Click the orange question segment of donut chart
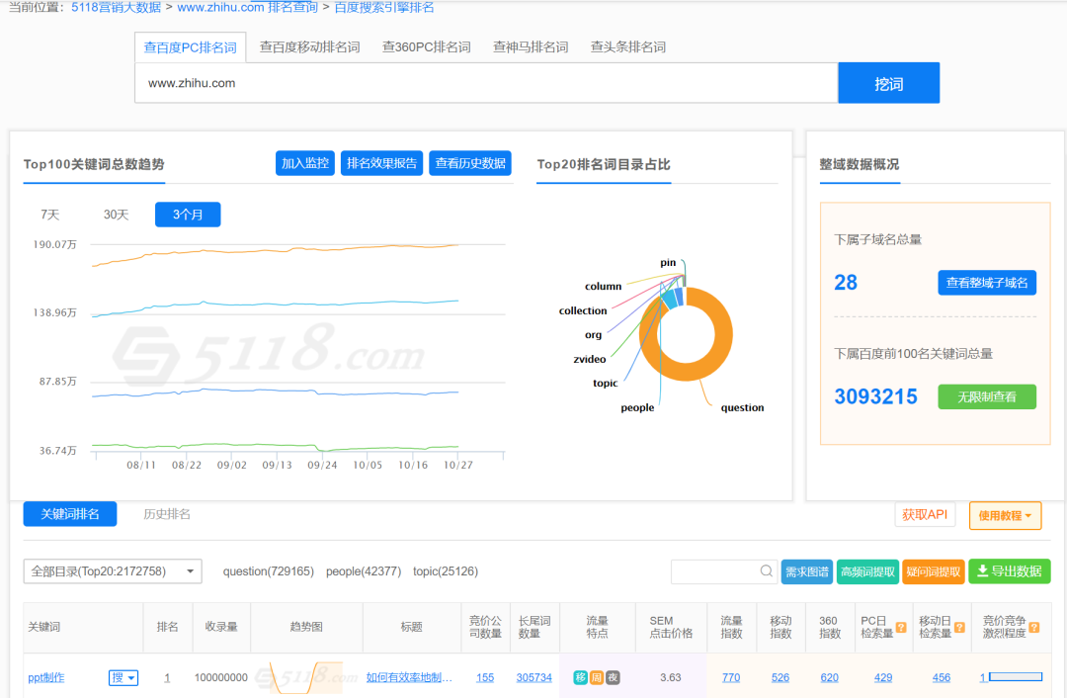The height and width of the screenshot is (698, 1067). pos(722,340)
